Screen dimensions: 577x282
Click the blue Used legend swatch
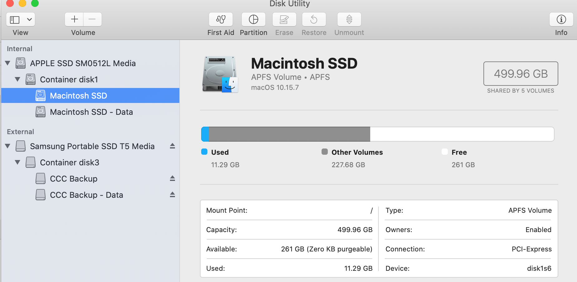[205, 152]
